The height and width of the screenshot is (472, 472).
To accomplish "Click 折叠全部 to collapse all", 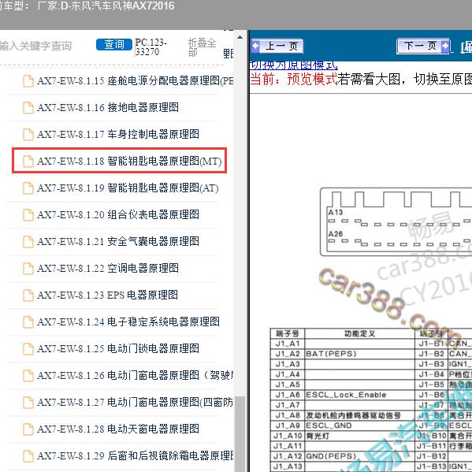I will pos(202,47).
